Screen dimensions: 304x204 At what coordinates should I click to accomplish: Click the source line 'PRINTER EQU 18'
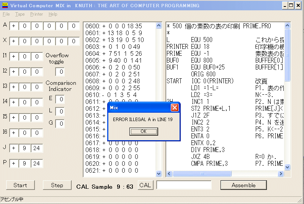188,47
